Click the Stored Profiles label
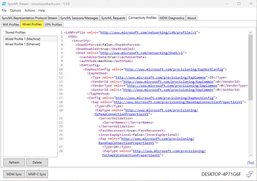Image resolution: width=257 pixels, height=181 pixels. (15, 32)
